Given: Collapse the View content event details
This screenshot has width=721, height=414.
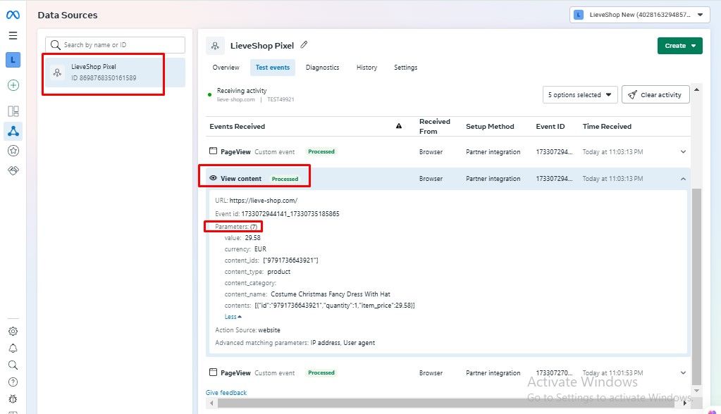Looking at the screenshot, I should pyautogui.click(x=684, y=179).
